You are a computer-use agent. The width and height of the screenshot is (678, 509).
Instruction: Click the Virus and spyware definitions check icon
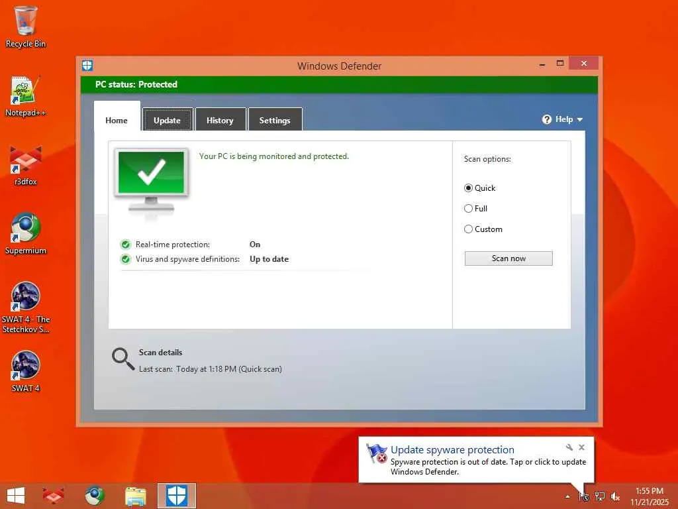(125, 259)
